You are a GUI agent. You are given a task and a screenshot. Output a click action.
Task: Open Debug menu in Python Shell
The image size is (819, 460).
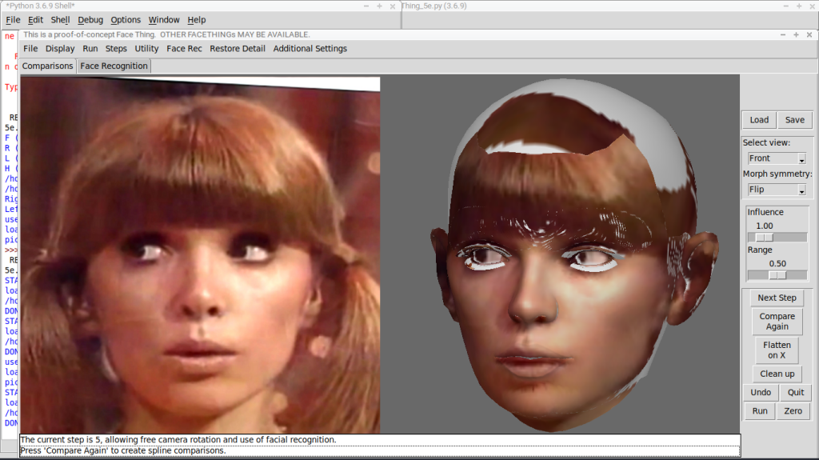pyautogui.click(x=90, y=20)
